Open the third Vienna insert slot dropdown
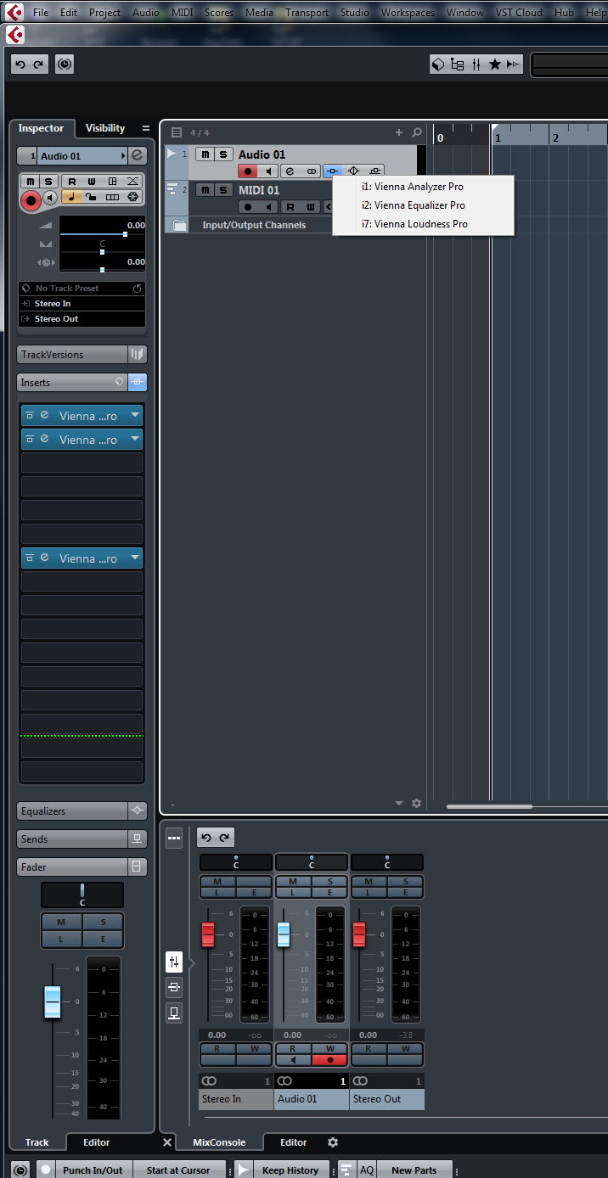Viewport: 608px width, 1178px height. coord(135,558)
